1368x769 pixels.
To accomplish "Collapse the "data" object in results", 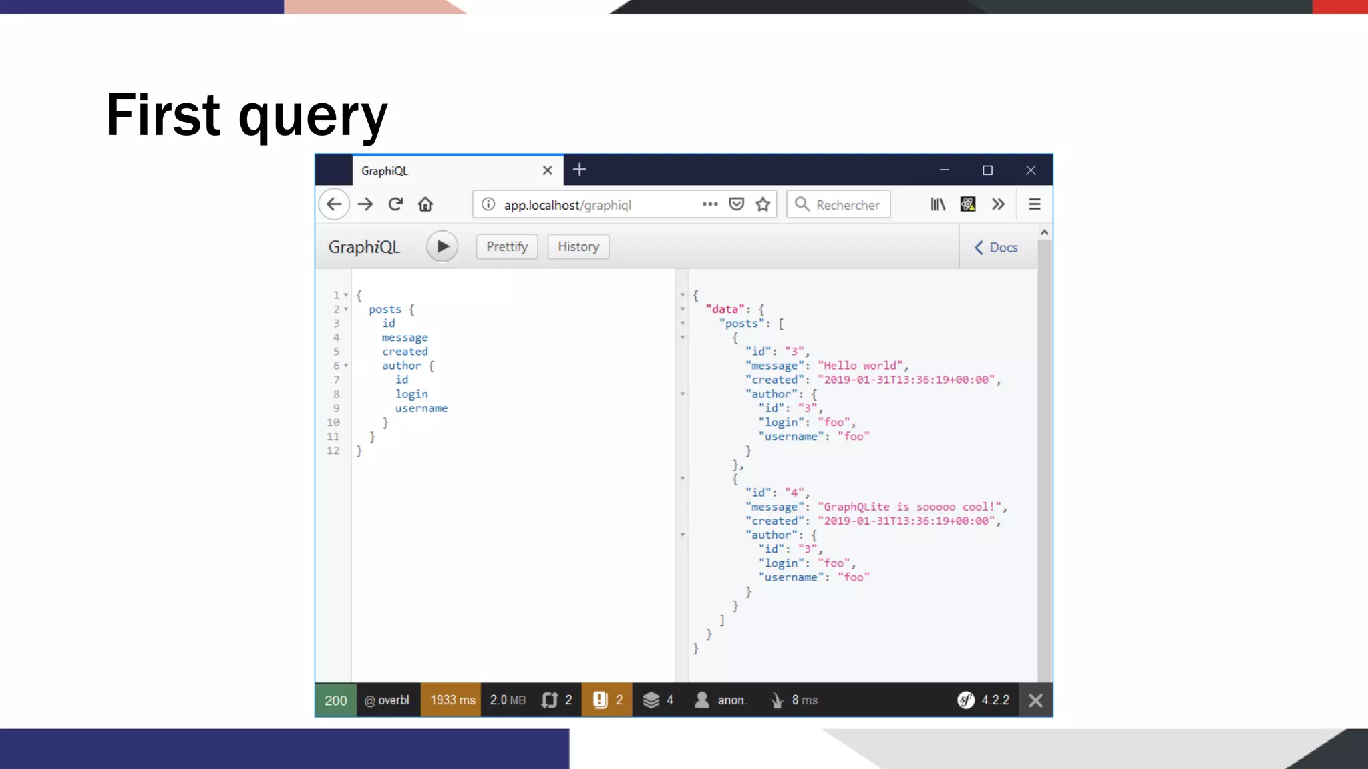I will tap(683, 309).
